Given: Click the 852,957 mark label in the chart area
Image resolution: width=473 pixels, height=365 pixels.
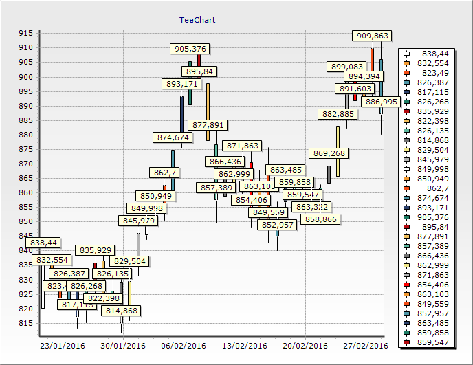Looking at the screenshot, I should pyautogui.click(x=277, y=225).
